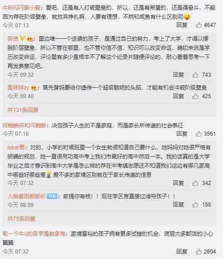Click thumbs-up on comment with 2804 likes
The height and width of the screenshot is (259, 223).
[198, 252]
